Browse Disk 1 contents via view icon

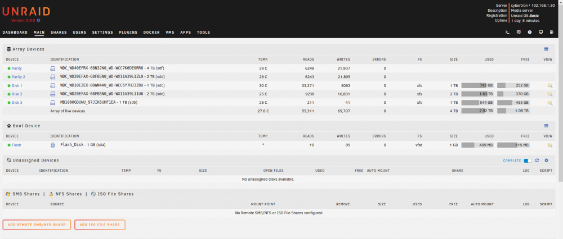click(x=549, y=85)
